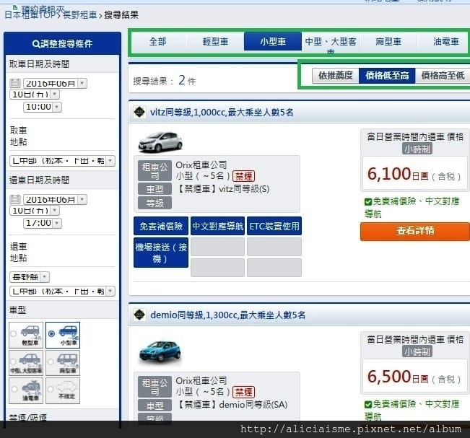
Task: Switch to the 小型車 tab
Action: pyautogui.click(x=273, y=42)
